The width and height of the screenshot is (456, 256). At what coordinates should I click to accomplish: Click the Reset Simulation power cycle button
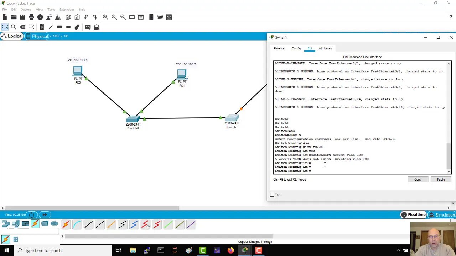point(32,215)
